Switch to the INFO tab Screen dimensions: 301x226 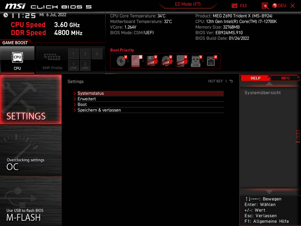click(285, 78)
